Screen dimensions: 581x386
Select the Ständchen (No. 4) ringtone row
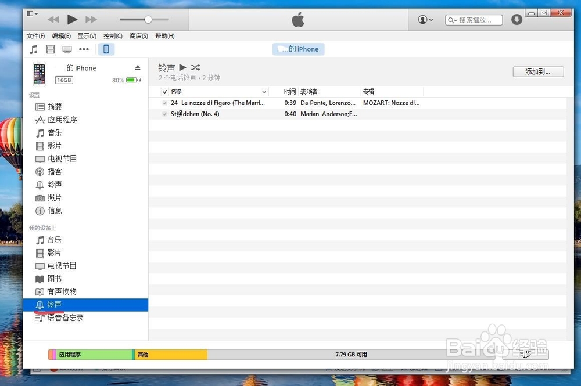pyautogui.click(x=357, y=114)
